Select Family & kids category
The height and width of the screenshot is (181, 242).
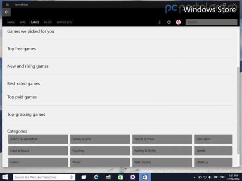click(x=100, y=139)
